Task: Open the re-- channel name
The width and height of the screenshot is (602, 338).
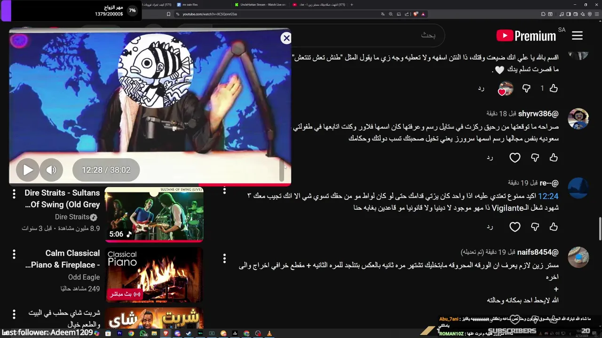Action: coord(549,183)
